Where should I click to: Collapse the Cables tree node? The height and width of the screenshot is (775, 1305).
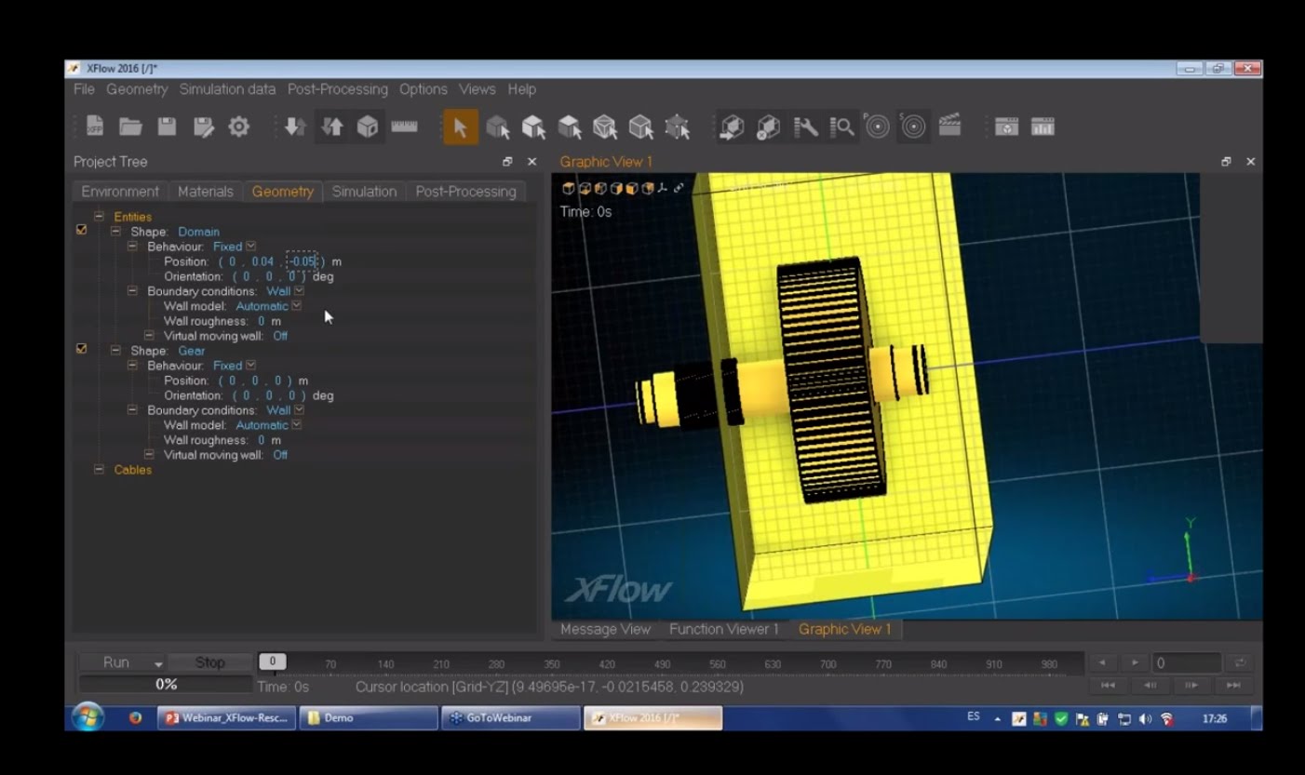coord(100,470)
